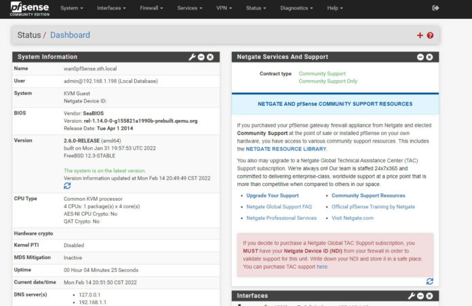This screenshot has width=472, height=306.
Task: Open System Information wrench settings
Action: [192, 57]
